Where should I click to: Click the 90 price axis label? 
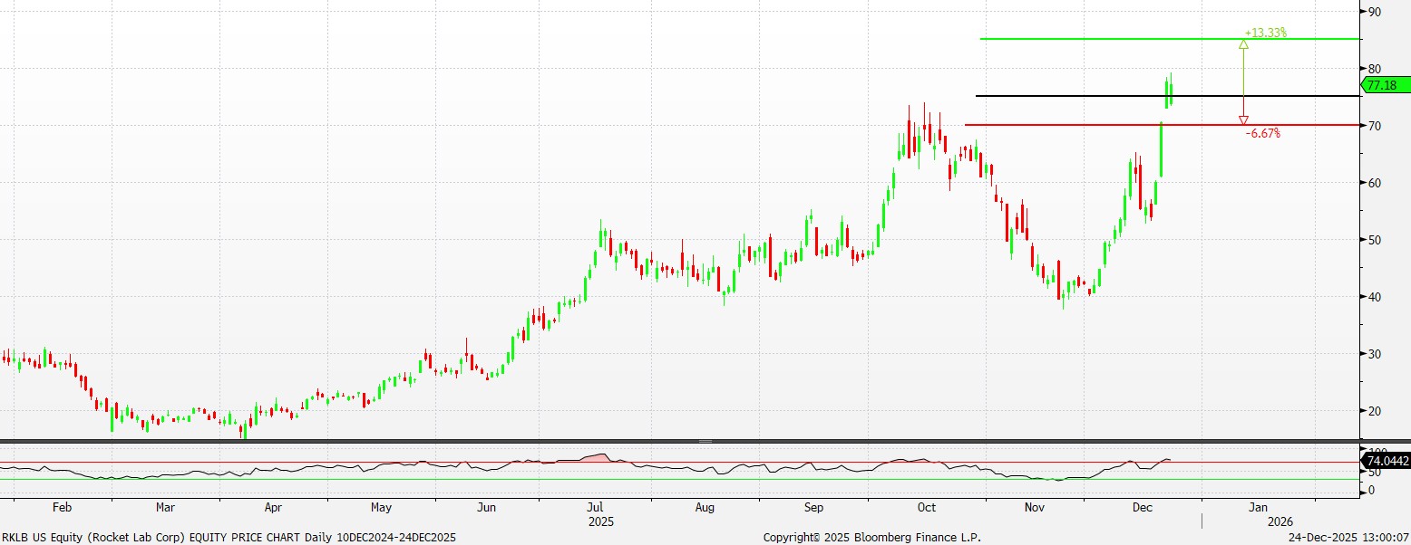tap(1375, 12)
